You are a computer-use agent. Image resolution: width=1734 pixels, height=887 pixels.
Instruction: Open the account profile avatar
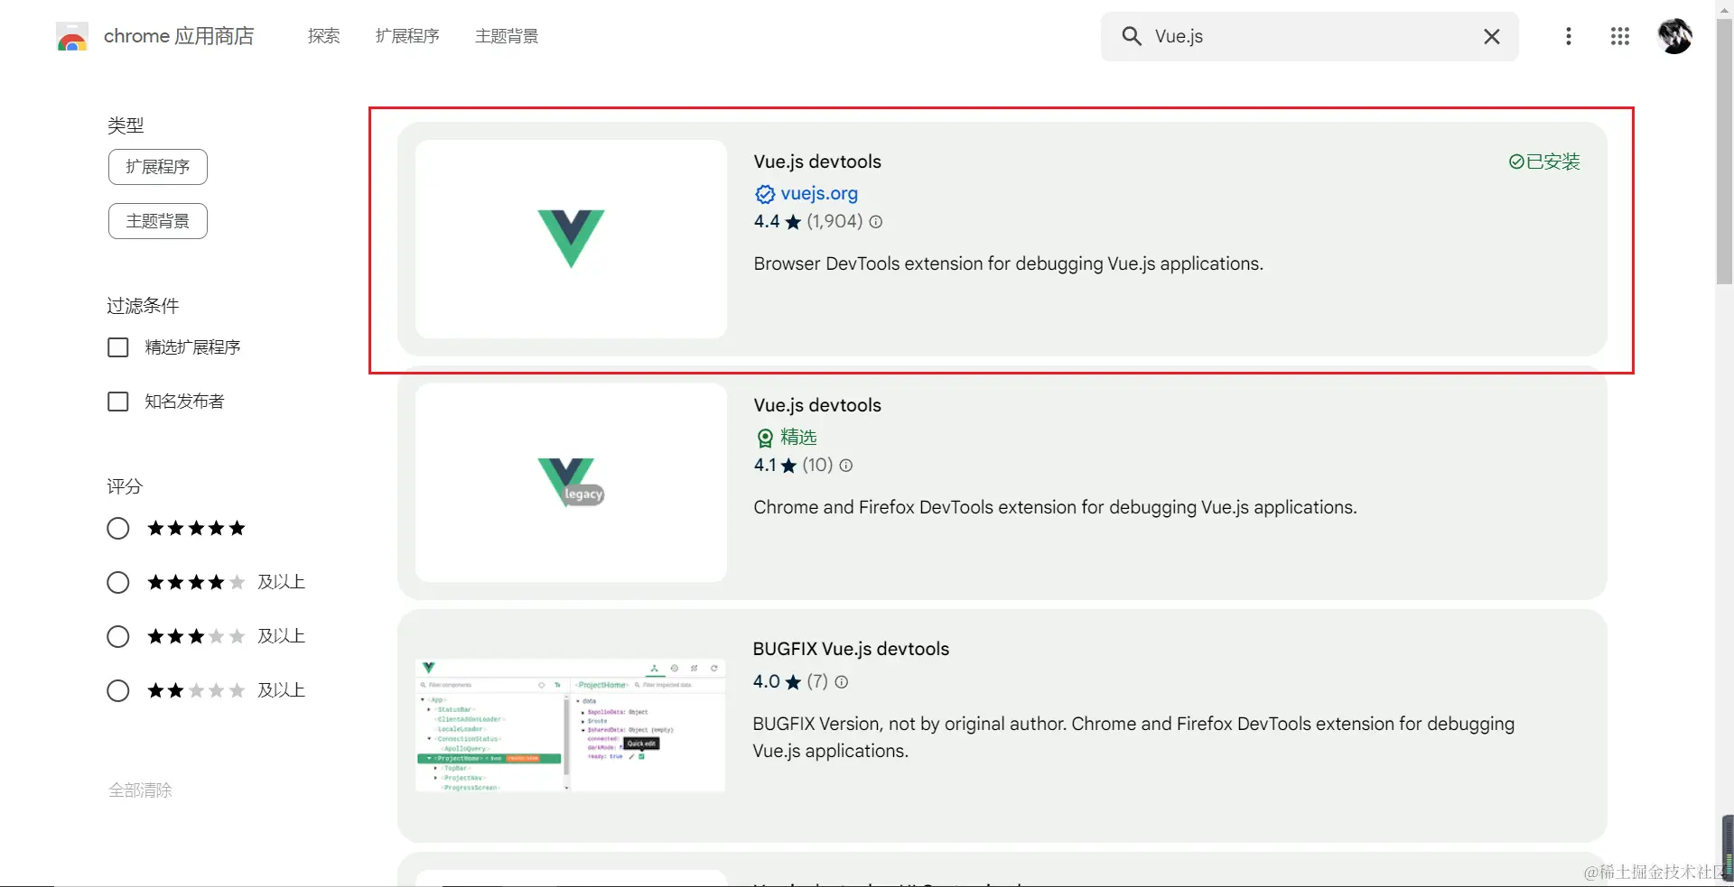pos(1674,36)
